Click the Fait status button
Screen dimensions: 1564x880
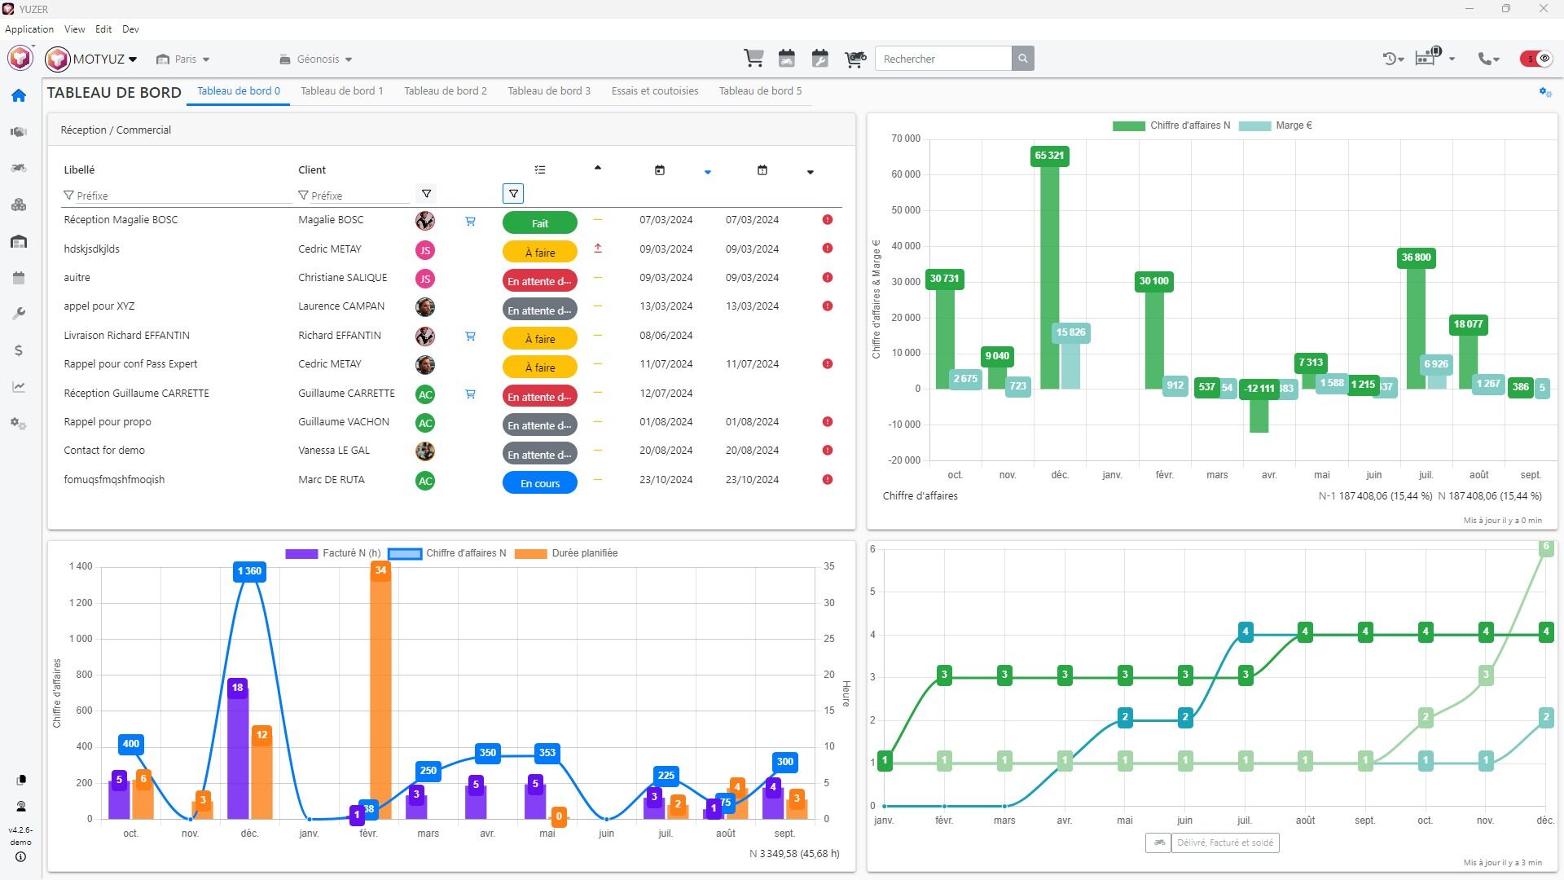(539, 223)
